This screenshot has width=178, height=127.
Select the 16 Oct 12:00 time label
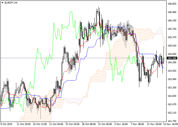(40, 124)
